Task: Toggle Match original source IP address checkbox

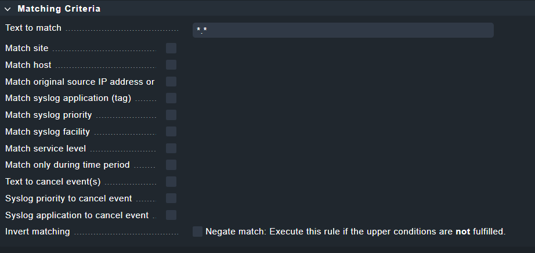Action: tap(171, 82)
